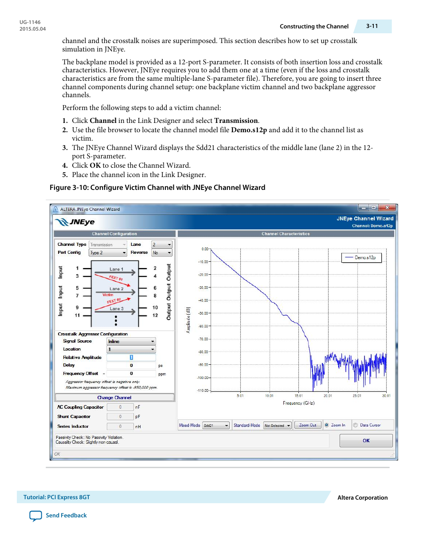Viewport: 423px width, 548px height.
Task: Click OK to close the Channel Wizard
Action: coord(366,441)
